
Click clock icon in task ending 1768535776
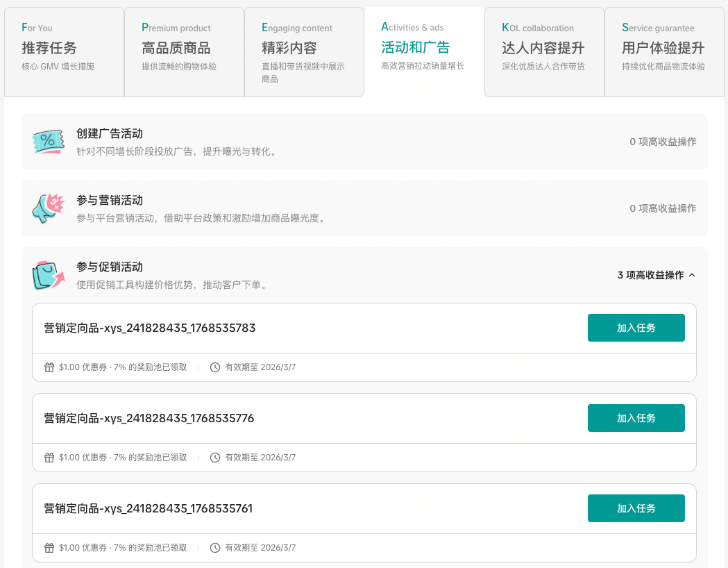tap(215, 458)
